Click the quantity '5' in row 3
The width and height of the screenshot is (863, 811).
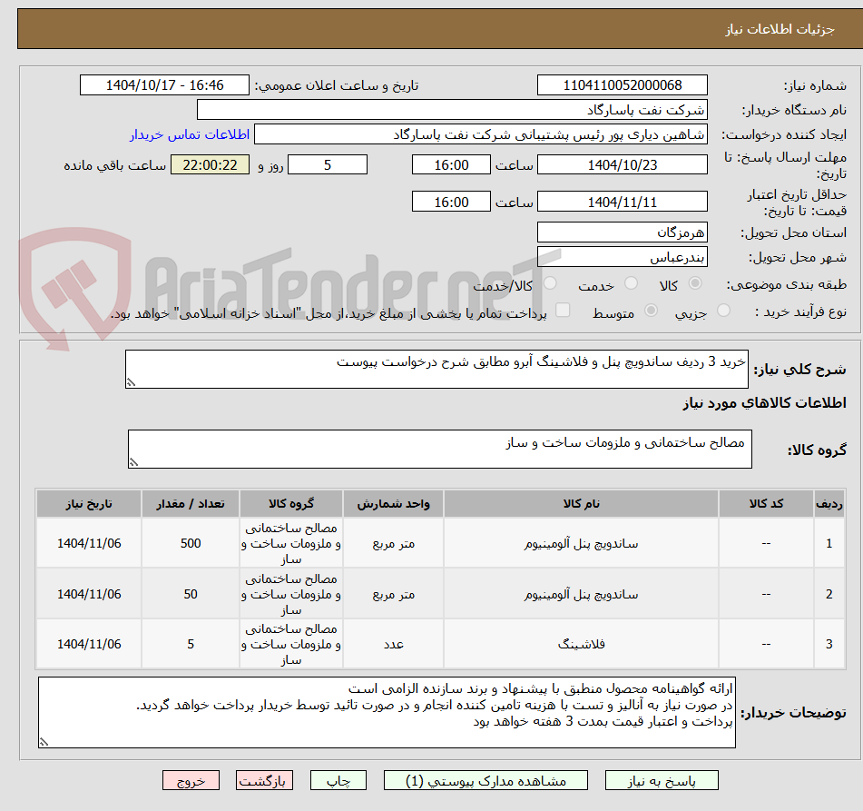[x=191, y=644]
